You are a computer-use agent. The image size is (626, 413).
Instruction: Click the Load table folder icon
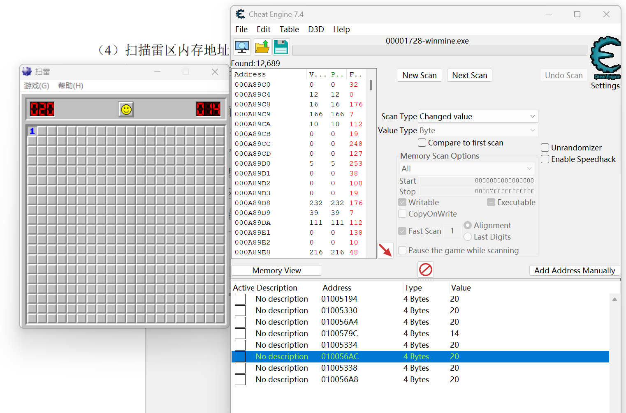click(262, 47)
